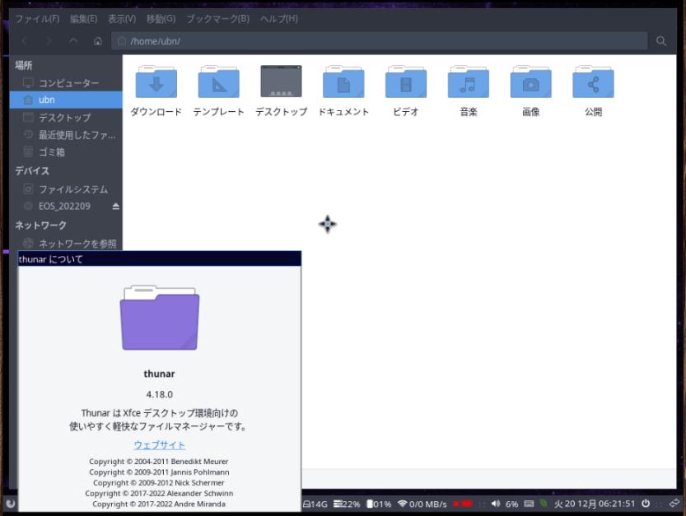This screenshot has height=516, width=686.
Task: Click the 01% battery indicator
Action: tap(379, 504)
